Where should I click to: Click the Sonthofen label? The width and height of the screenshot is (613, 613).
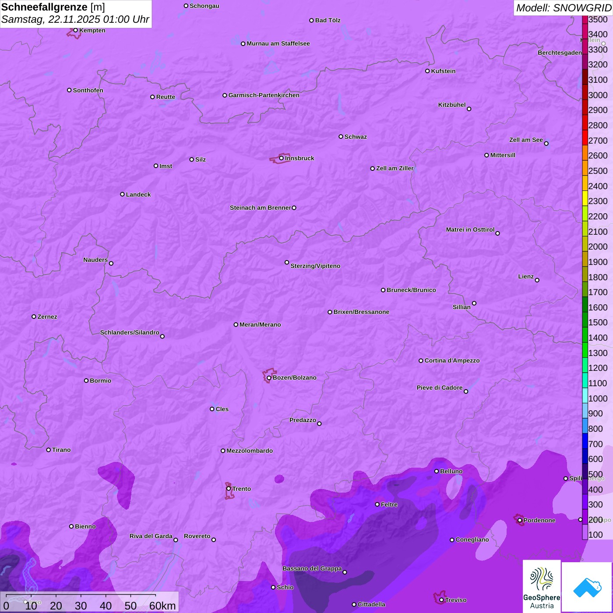(x=88, y=90)
